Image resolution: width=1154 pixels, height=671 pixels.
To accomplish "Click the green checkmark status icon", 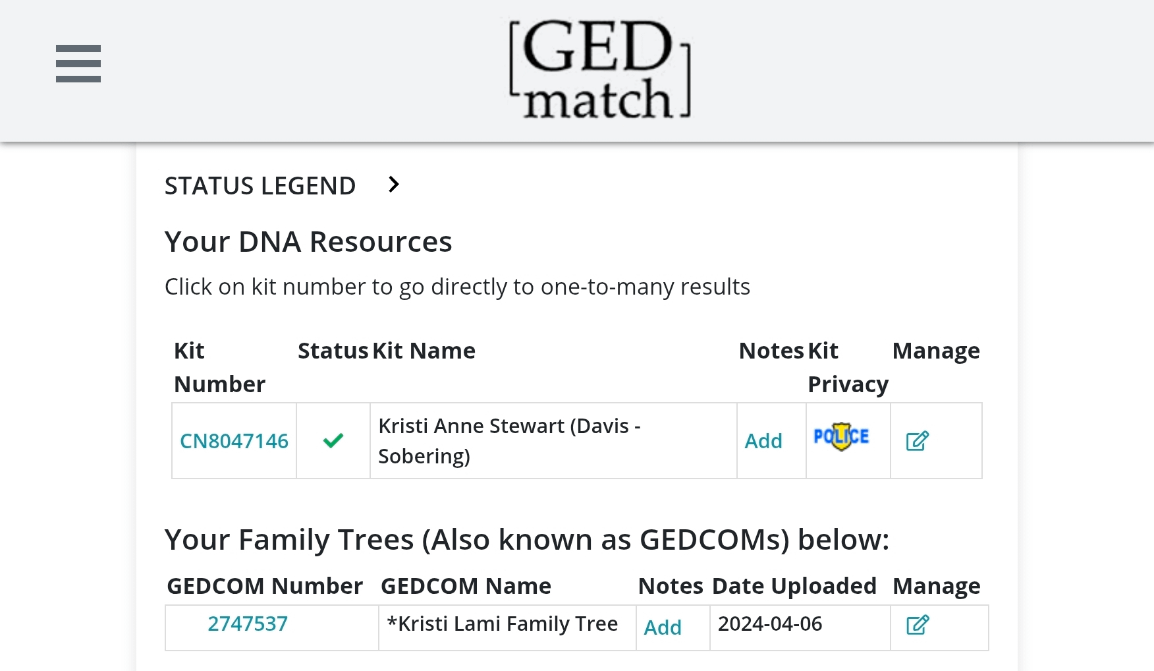I will tap(333, 440).
